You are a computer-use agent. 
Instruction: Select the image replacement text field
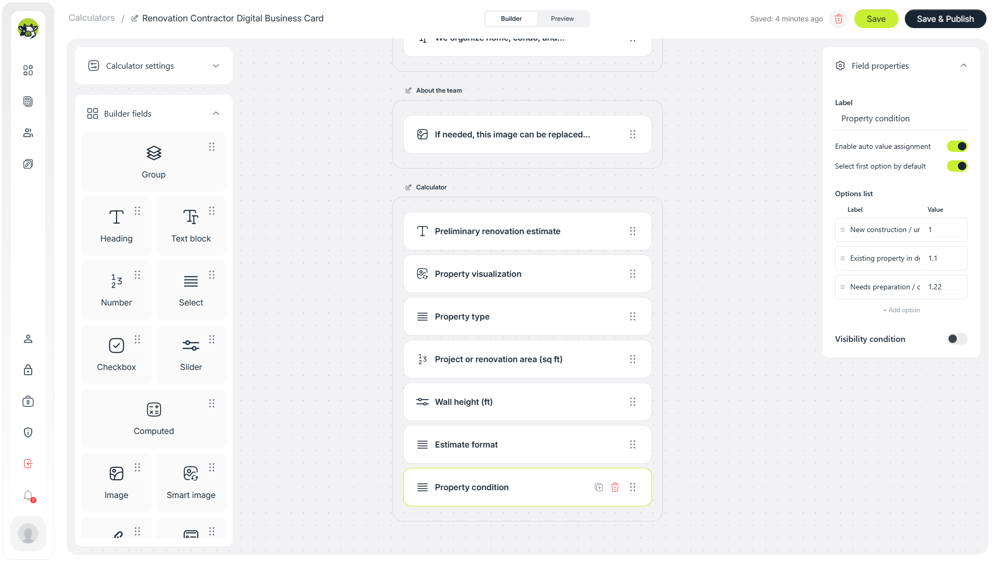pos(528,134)
